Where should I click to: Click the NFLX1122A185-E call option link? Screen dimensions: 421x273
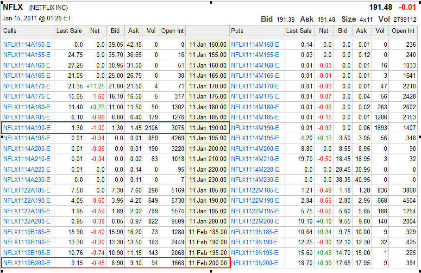[27, 190]
